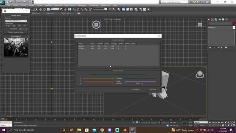
Task: Toggle Auto Key mode
Action: [191, 122]
